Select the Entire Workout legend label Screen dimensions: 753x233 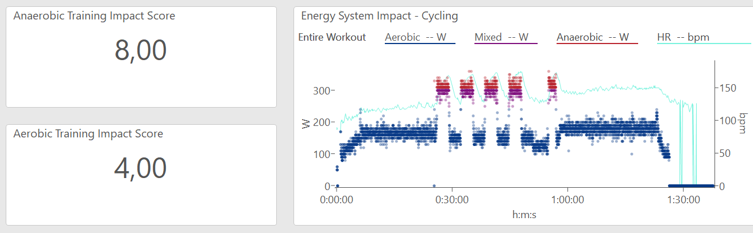point(332,37)
